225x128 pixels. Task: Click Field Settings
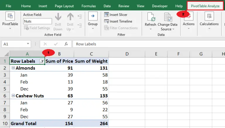[x=37, y=28]
